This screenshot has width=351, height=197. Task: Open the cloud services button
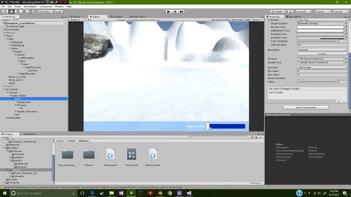290,11
